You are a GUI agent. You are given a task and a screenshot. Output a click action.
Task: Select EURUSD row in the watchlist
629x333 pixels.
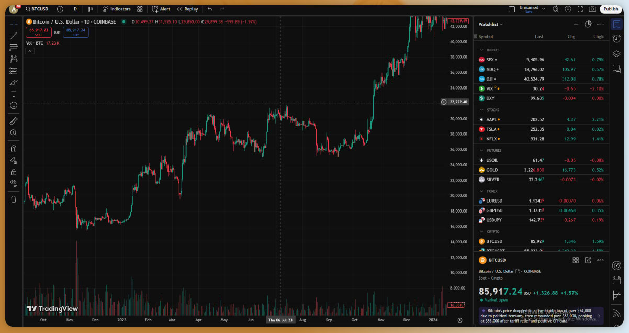tap(541, 201)
